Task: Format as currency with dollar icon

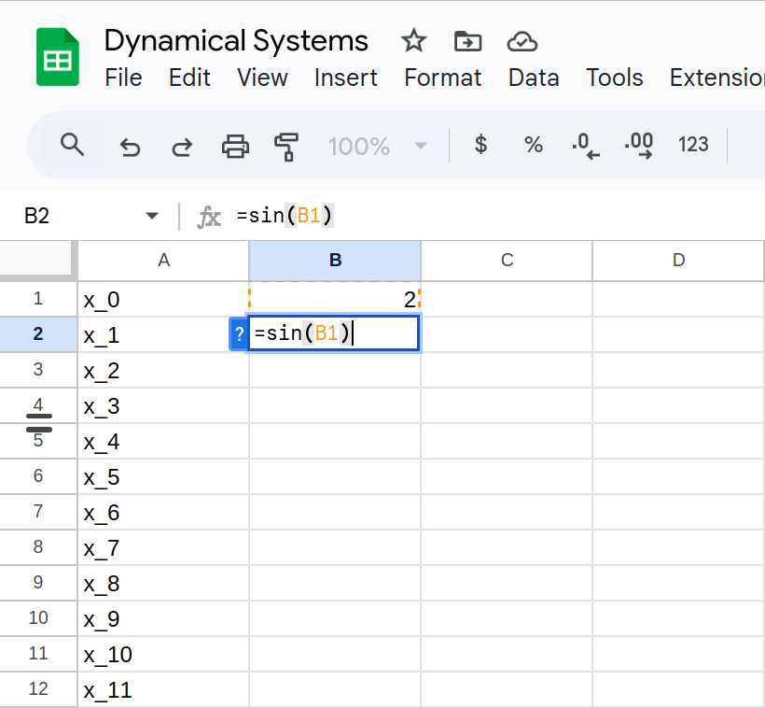Action: [x=480, y=145]
